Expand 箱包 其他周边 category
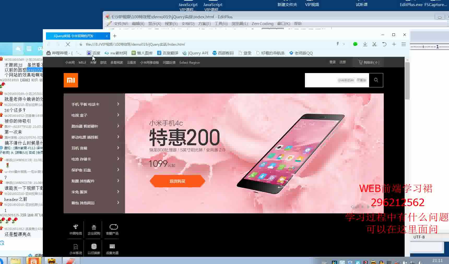 94,203
